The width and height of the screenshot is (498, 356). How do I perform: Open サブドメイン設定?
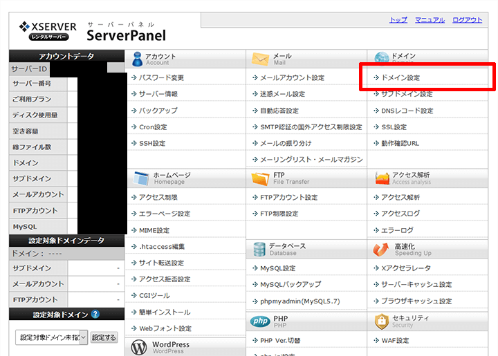point(407,94)
